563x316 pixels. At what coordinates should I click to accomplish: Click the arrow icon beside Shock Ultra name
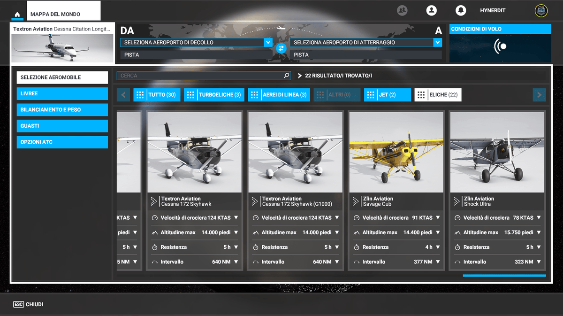click(x=456, y=201)
